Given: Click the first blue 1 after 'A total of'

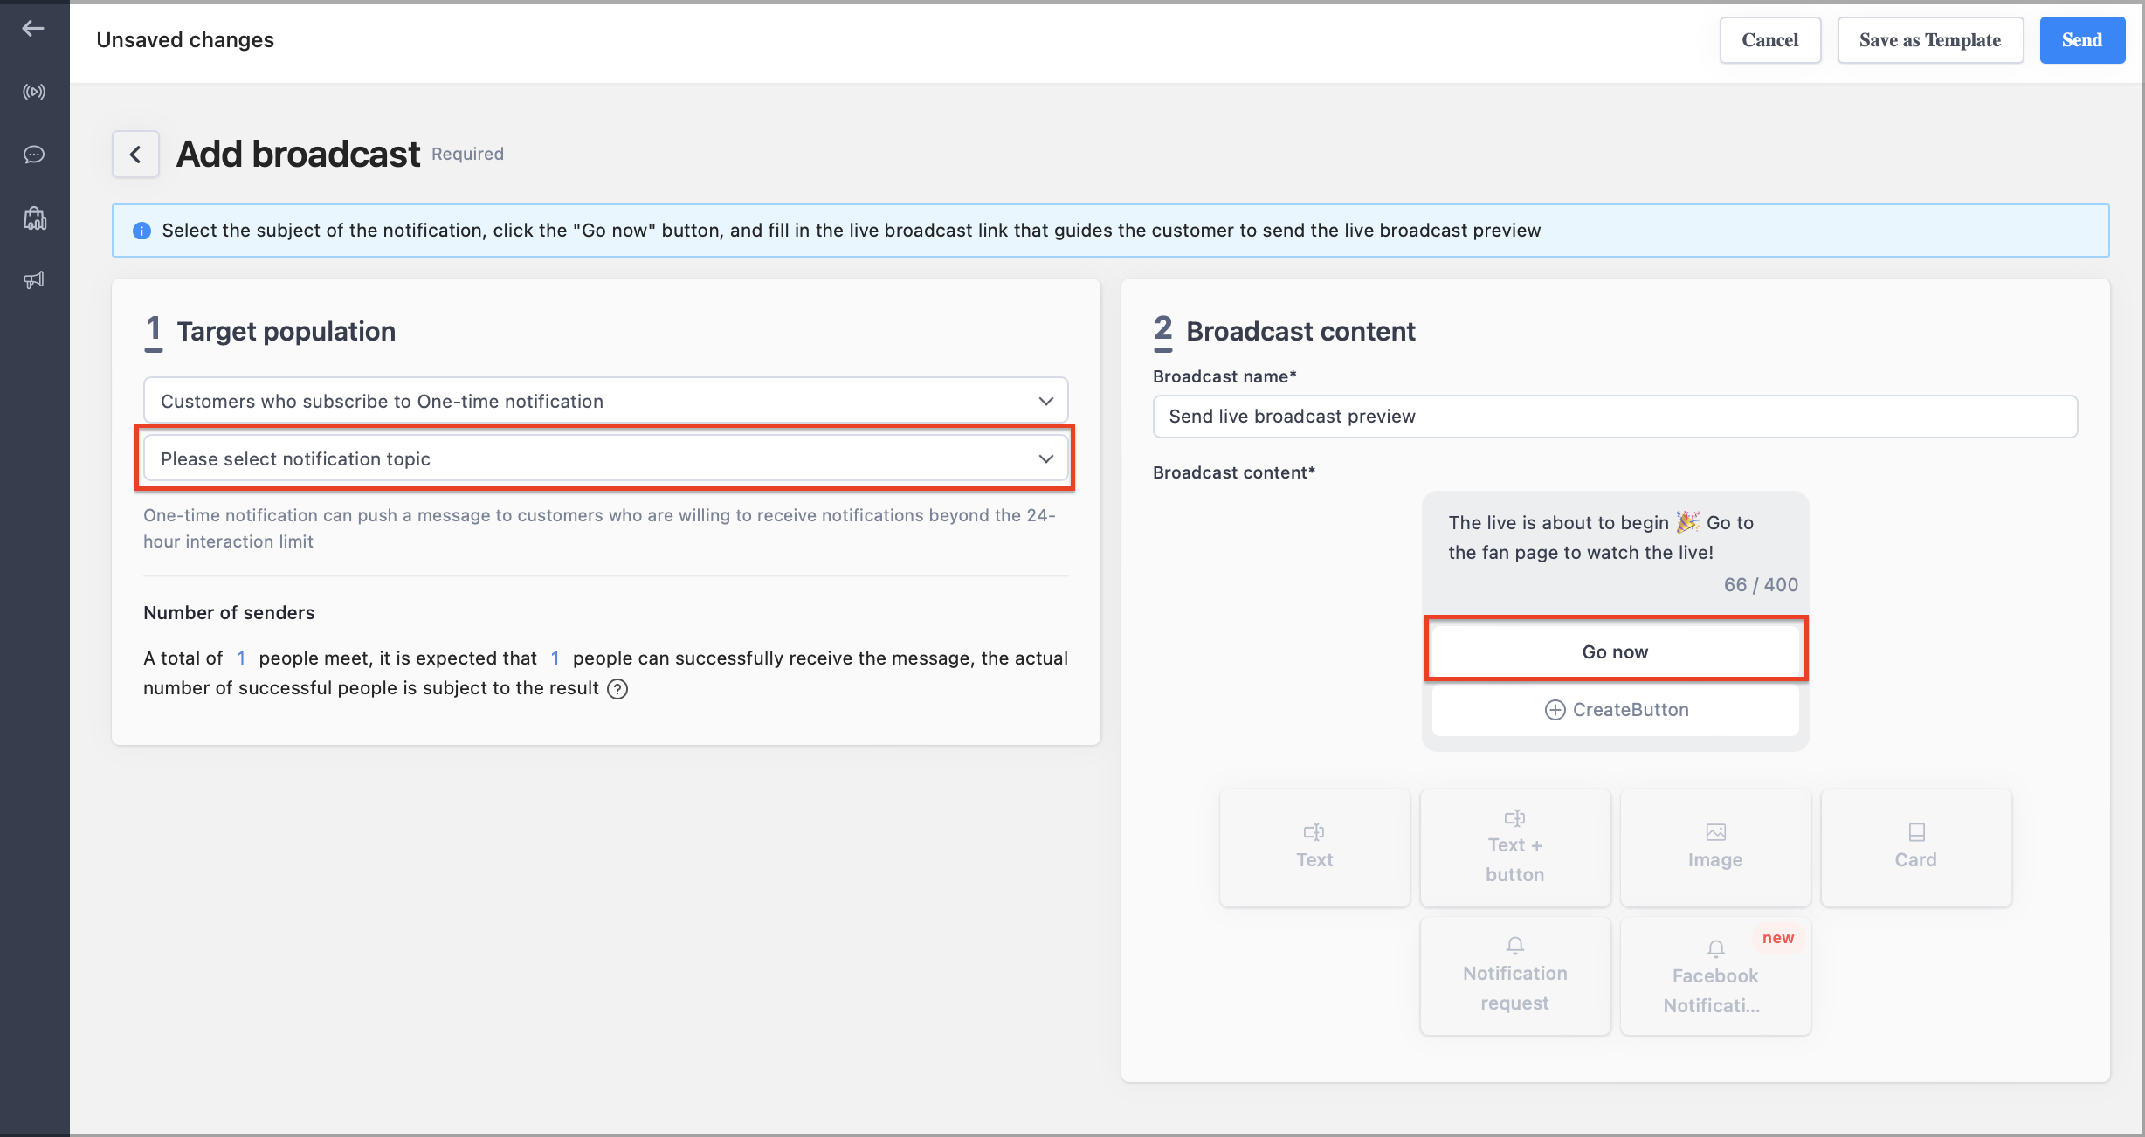Looking at the screenshot, I should [x=241, y=658].
